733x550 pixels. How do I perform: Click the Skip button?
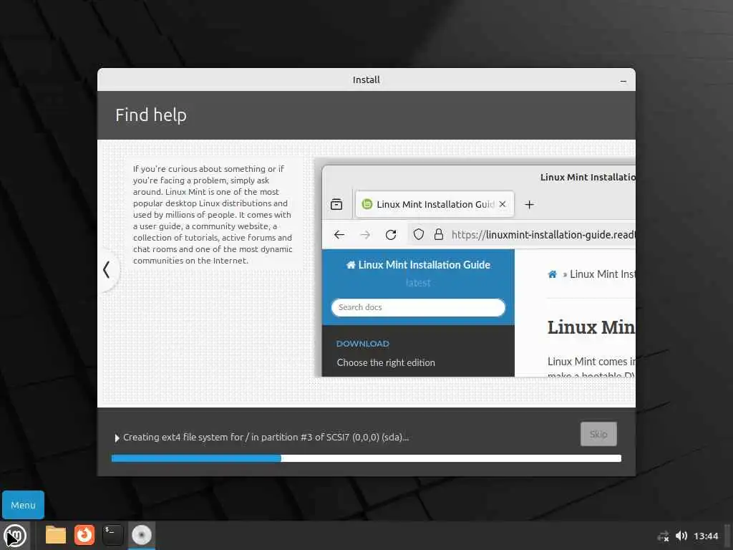[598, 434]
